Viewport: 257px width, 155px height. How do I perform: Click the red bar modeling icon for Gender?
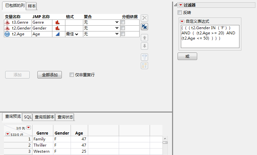[x=57, y=28]
